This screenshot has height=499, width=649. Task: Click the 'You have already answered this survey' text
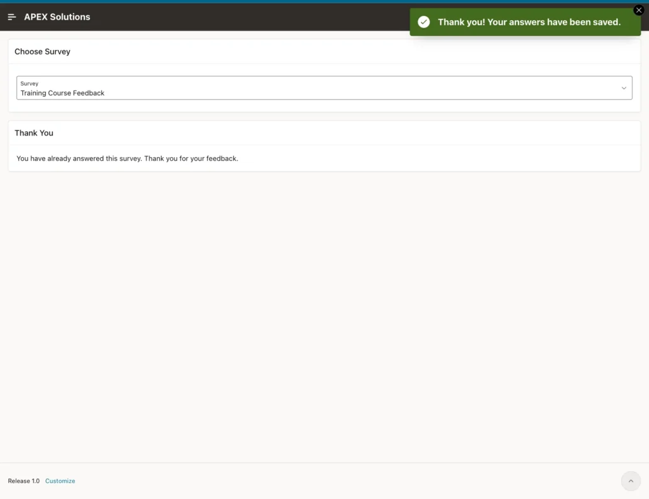(x=127, y=158)
